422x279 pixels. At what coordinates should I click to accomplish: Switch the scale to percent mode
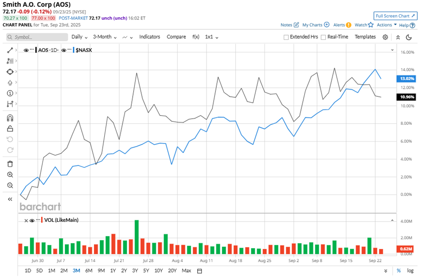coord(399,271)
